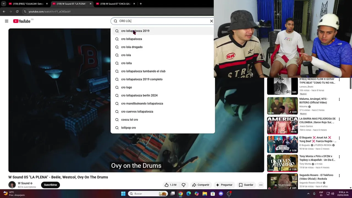Screen dimensions: 352x198
Task: Choose suggestion "cro lollapalooza 2019"
Action: point(163,31)
